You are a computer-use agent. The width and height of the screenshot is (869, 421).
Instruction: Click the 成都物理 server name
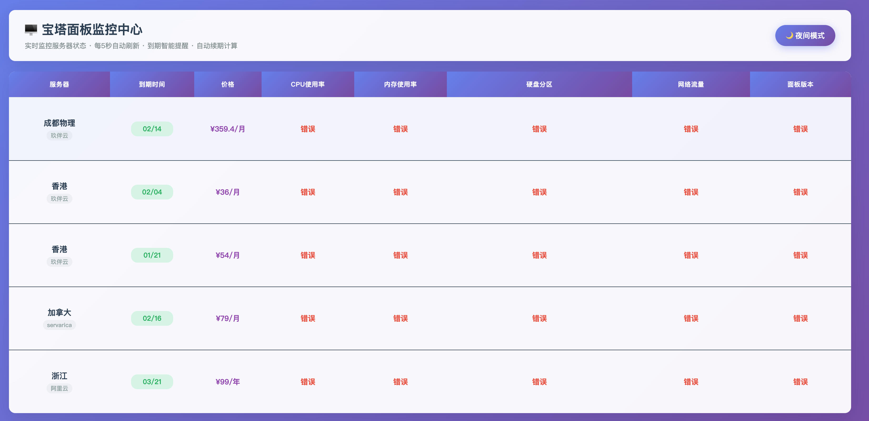pos(59,123)
